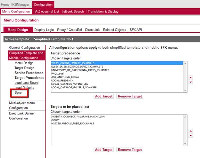Move selected target up in Target precedence
This screenshot has width=200, height=158.
pyautogui.click(x=191, y=77)
